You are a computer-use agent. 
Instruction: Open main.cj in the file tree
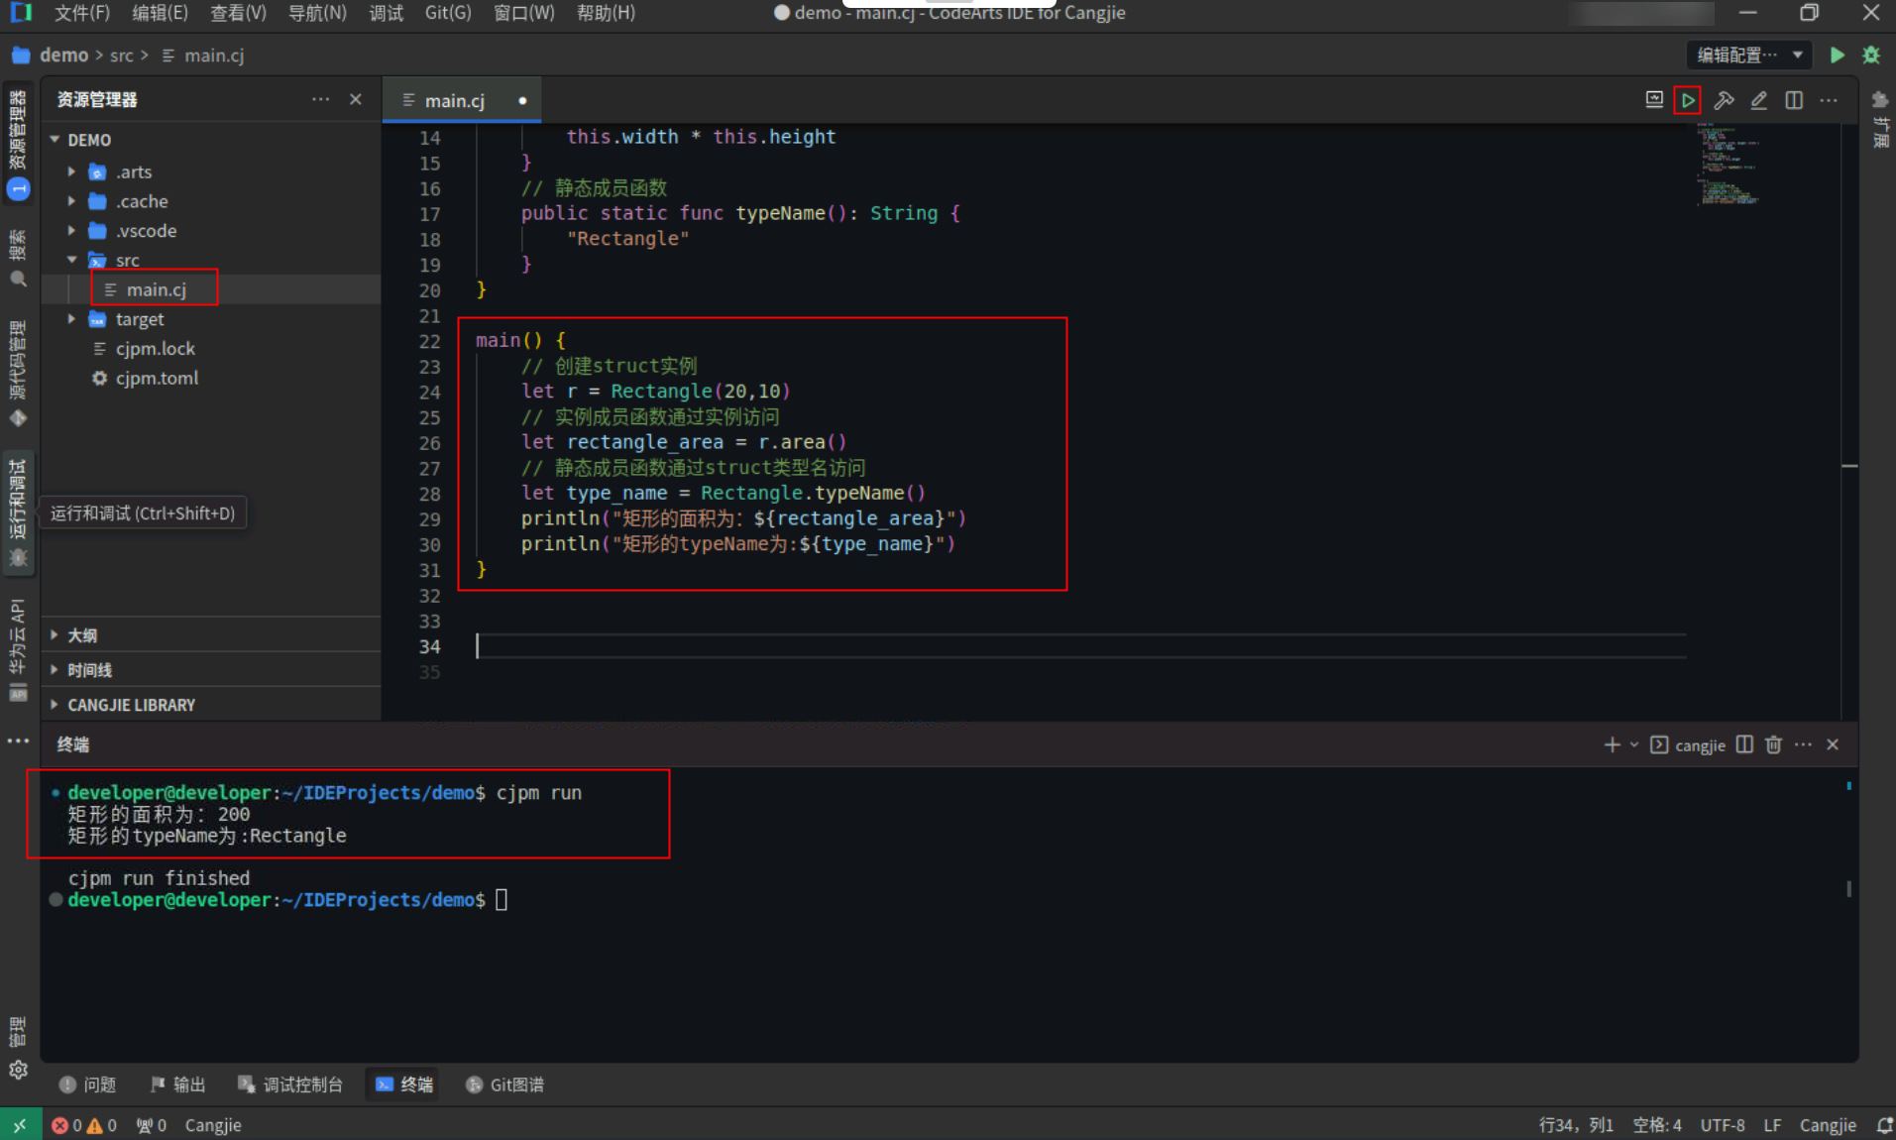(156, 289)
